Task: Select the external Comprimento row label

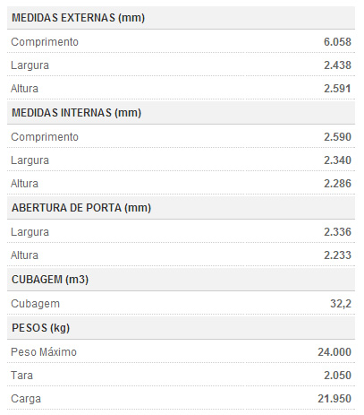Action: coord(45,42)
